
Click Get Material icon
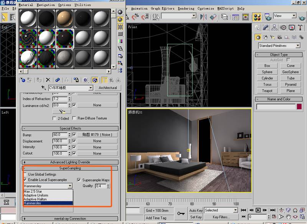pos(23,80)
